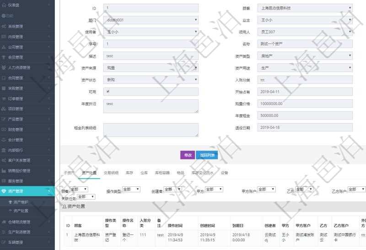Click the 测试浦发账户 cell in table

tap(305, 237)
